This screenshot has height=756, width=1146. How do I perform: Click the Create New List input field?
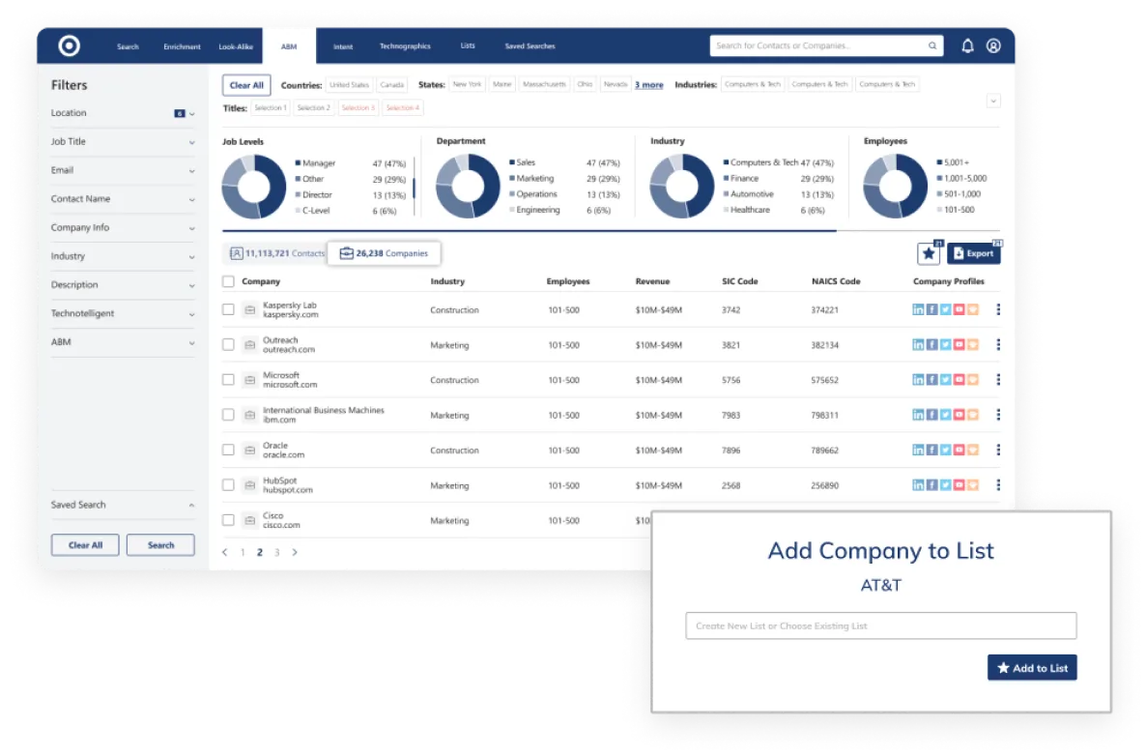[x=880, y=626]
